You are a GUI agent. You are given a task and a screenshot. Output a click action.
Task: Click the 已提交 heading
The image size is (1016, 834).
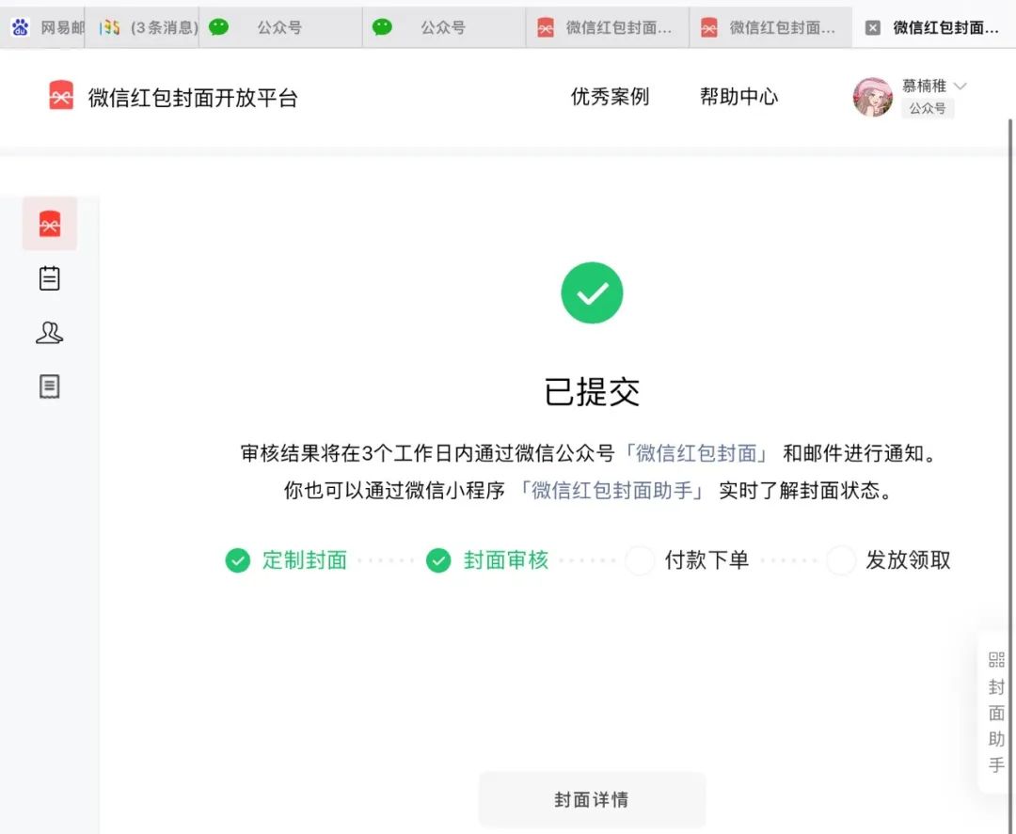point(593,392)
